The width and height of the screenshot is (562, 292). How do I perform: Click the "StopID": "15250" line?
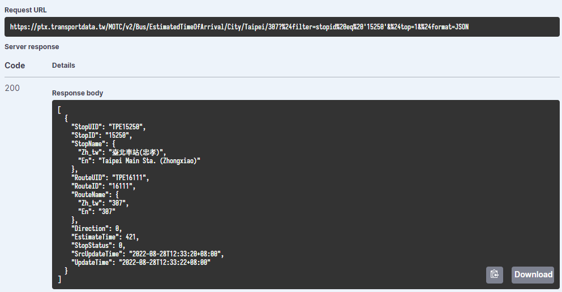(x=101, y=135)
